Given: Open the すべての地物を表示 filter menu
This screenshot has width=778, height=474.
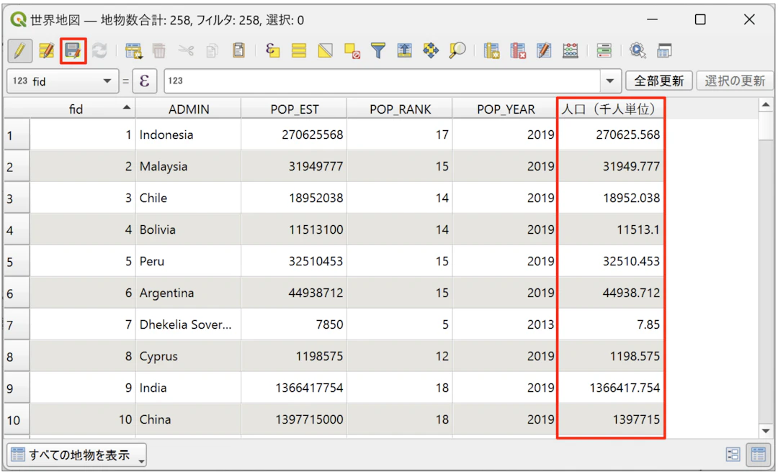Looking at the screenshot, I should point(76,455).
